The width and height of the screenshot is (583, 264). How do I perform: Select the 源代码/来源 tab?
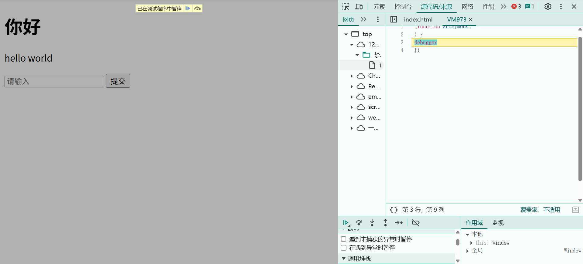point(436,7)
